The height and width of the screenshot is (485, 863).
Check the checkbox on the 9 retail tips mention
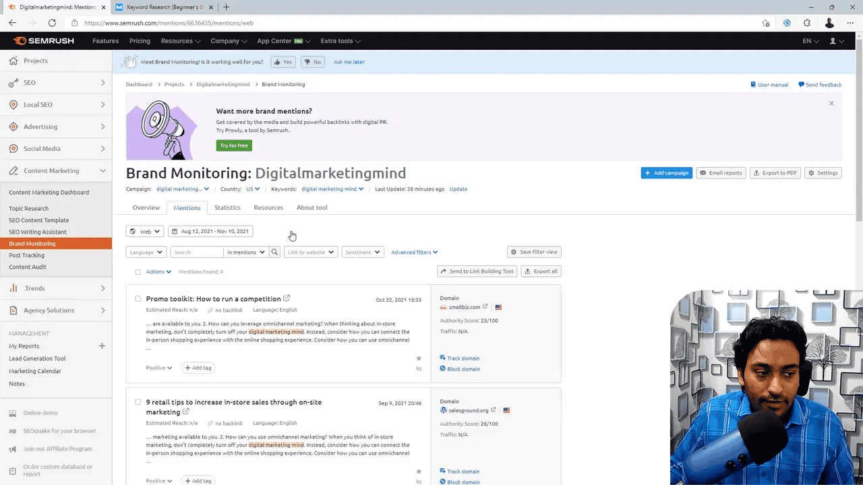pos(138,402)
